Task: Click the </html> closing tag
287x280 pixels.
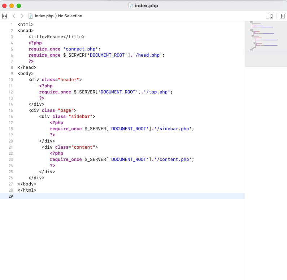Action: pos(27,190)
